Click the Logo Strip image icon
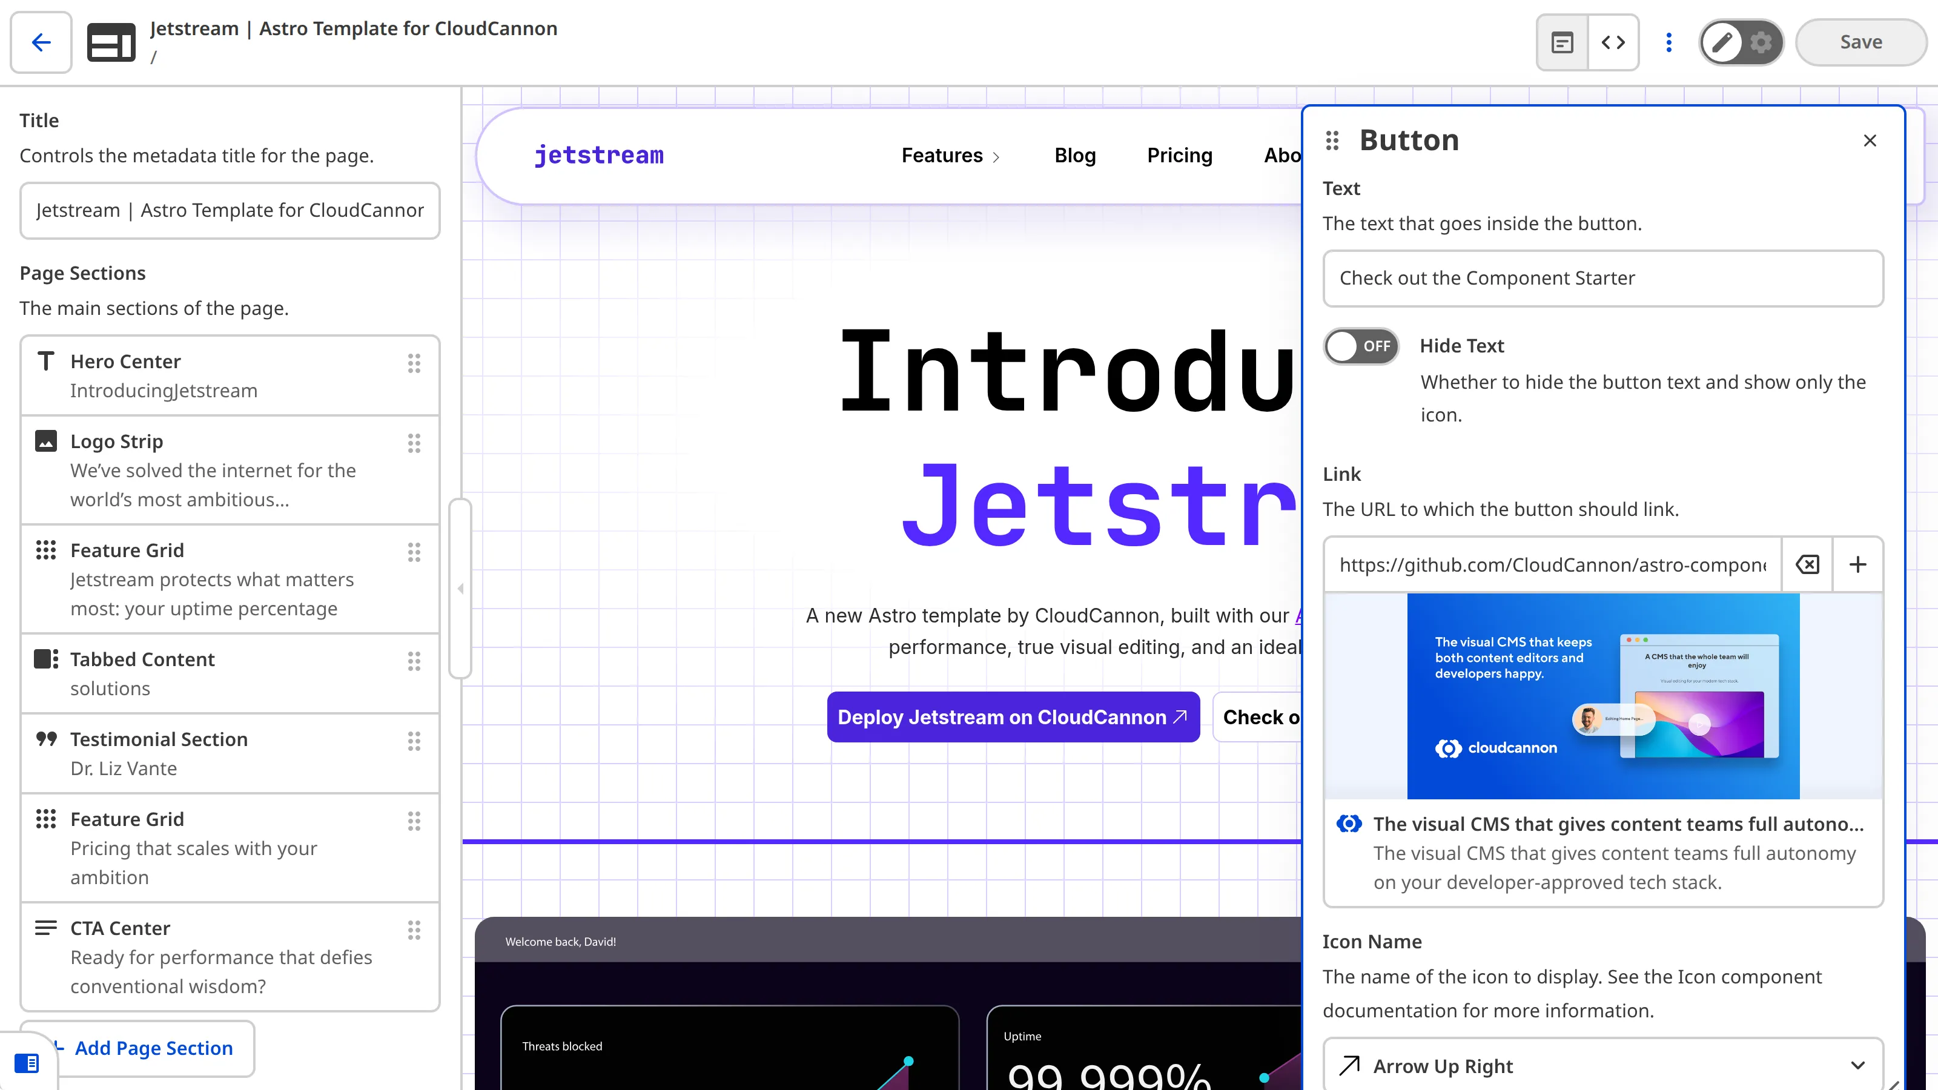The height and width of the screenshot is (1090, 1938). pyautogui.click(x=46, y=441)
